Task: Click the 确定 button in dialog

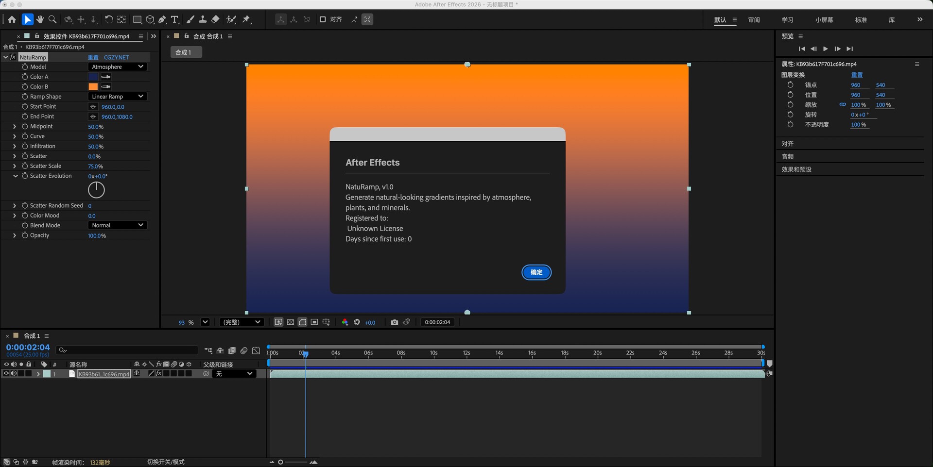Action: tap(536, 272)
